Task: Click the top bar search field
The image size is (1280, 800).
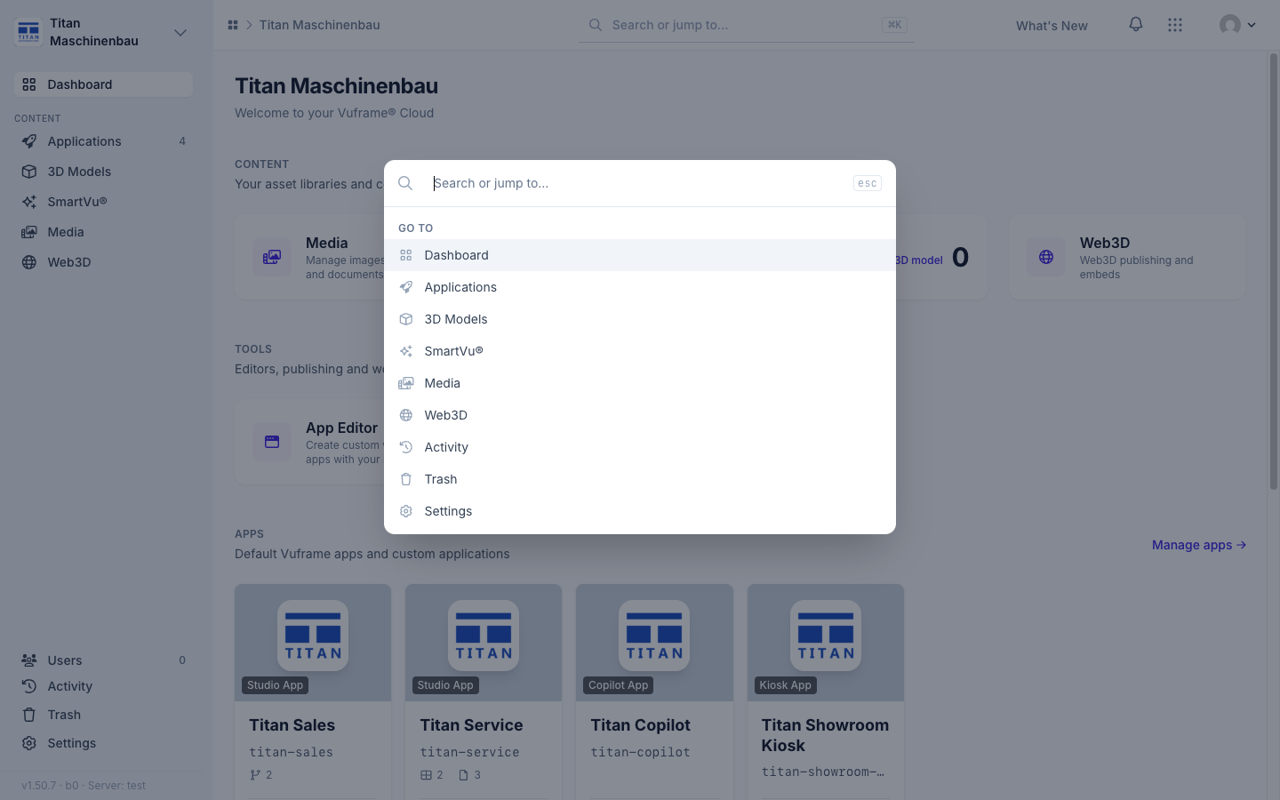Action: coord(747,25)
